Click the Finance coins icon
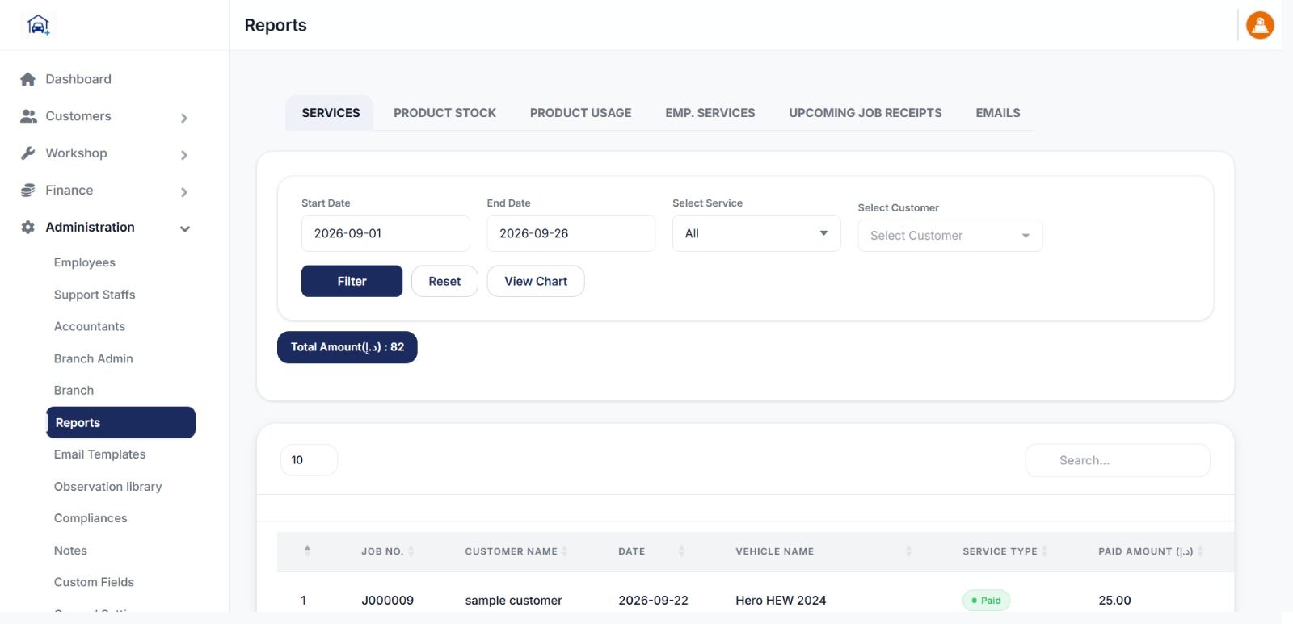The height and width of the screenshot is (624, 1293). (x=28, y=191)
